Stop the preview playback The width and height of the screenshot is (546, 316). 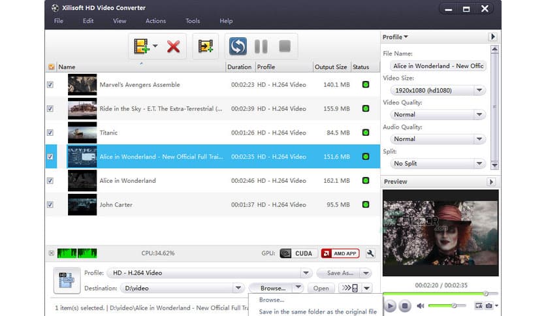coord(405,306)
